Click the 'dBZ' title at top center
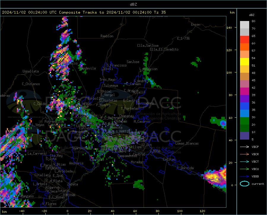 pos(133,4)
